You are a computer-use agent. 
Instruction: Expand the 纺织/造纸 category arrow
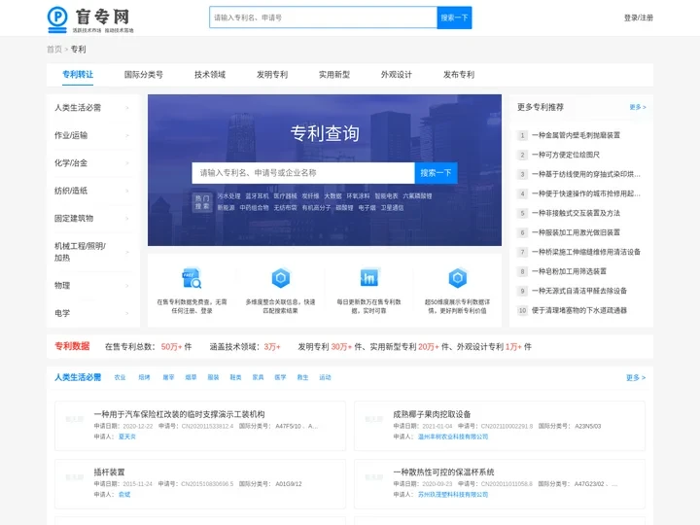pyautogui.click(x=127, y=191)
